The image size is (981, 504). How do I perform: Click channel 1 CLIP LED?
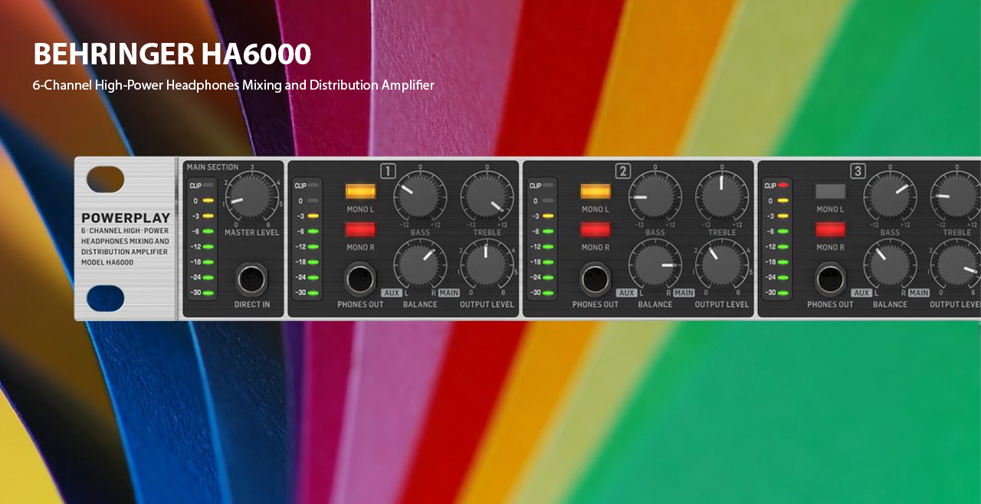pyautogui.click(x=314, y=185)
